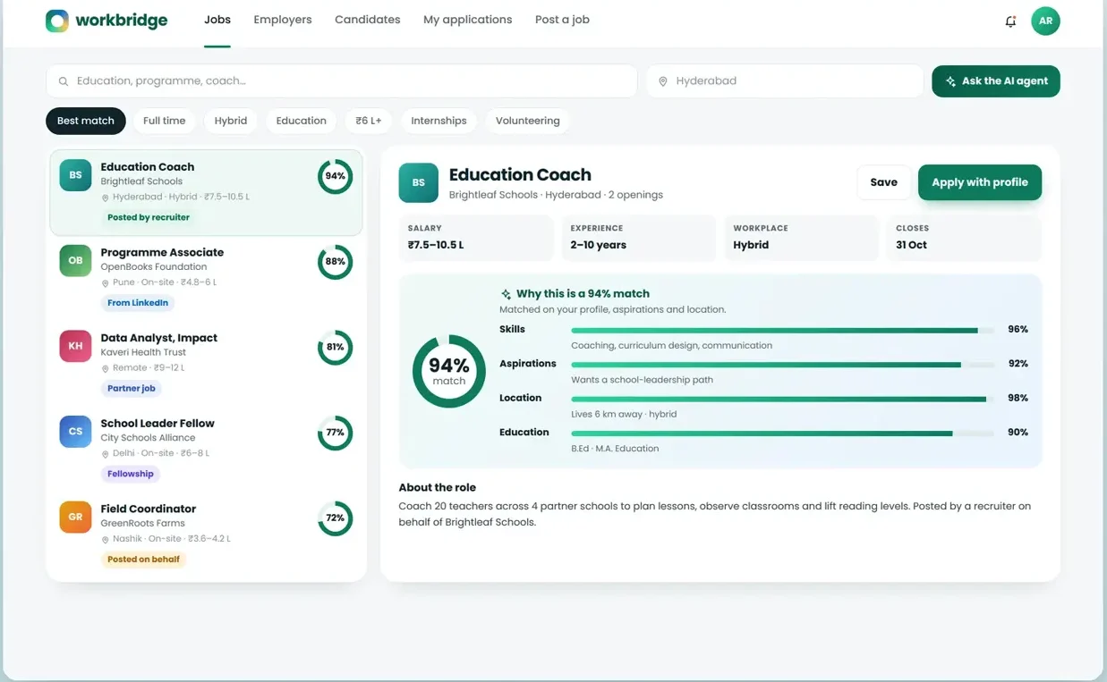Toggle the Internships filter
1107x682 pixels.
point(439,121)
